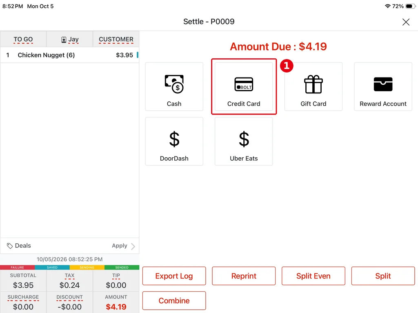Image resolution: width=418 pixels, height=313 pixels.
Task: Pay with Uber Eats dollar option
Action: (x=244, y=141)
